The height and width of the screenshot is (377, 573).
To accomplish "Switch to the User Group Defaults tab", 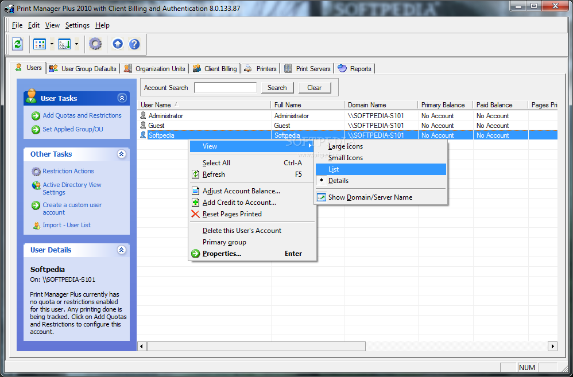I will click(83, 69).
